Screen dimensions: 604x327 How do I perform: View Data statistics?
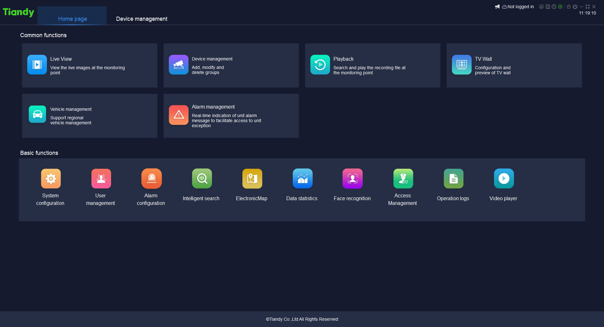pos(302,178)
